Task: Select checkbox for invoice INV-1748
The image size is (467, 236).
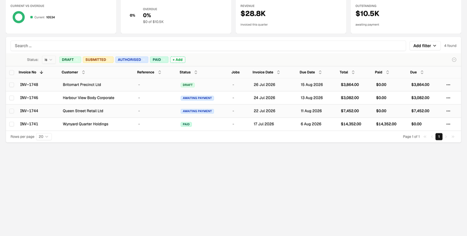Action: coord(12,85)
